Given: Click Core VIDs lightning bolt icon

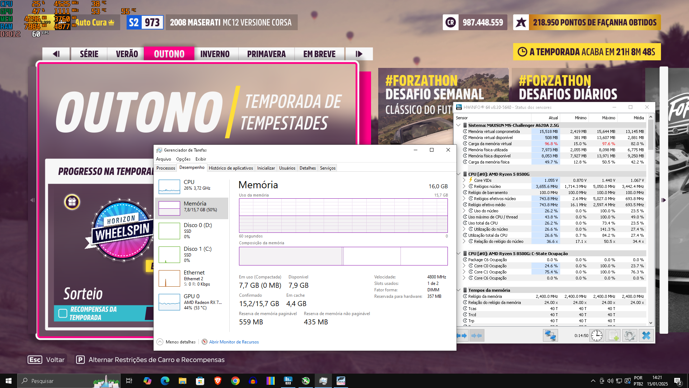Looking at the screenshot, I should point(470,180).
